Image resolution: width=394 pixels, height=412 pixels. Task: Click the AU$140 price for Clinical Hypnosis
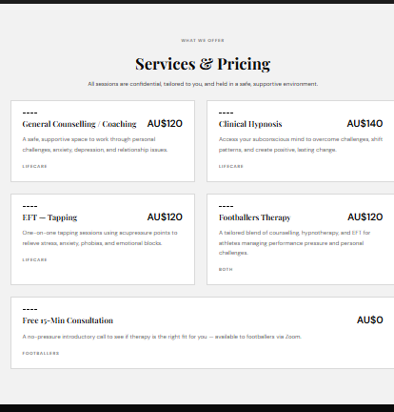click(x=364, y=123)
